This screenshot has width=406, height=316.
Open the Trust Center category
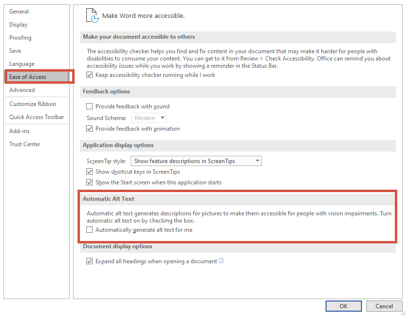(25, 144)
